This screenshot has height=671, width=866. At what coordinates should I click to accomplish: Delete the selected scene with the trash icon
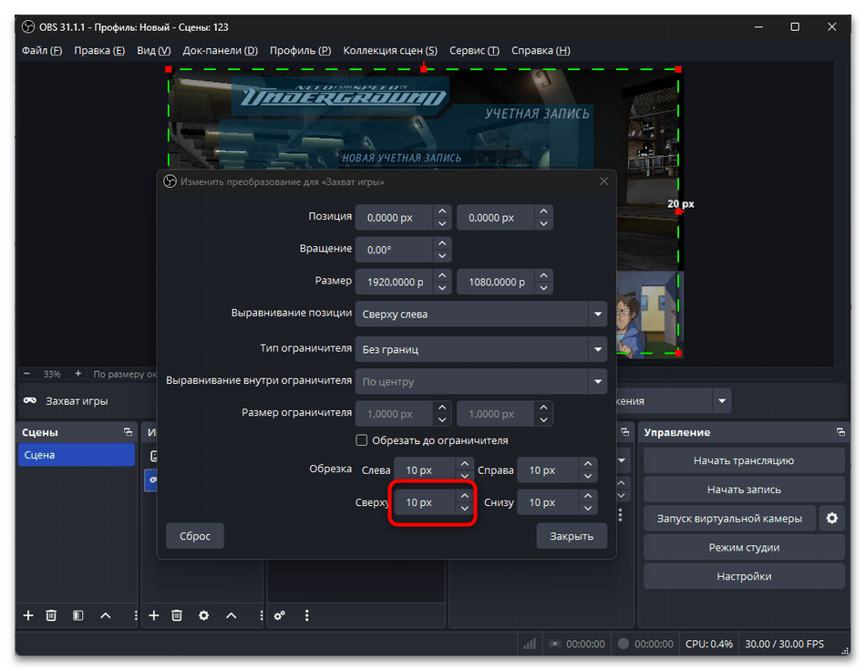pos(51,615)
